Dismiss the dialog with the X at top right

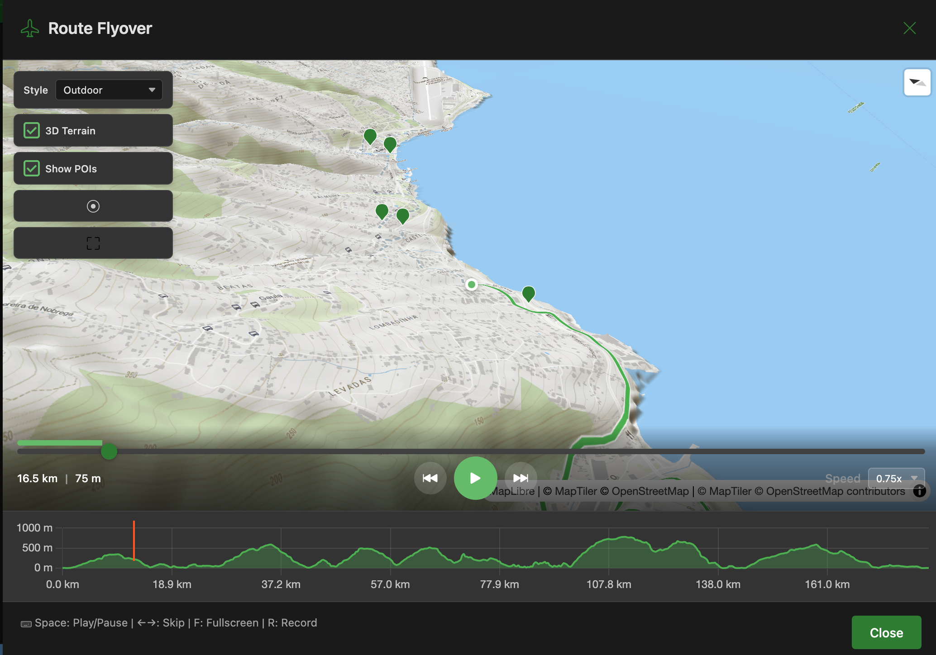(x=909, y=28)
